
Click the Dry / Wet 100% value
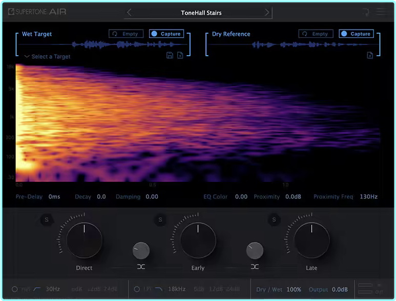pos(294,289)
